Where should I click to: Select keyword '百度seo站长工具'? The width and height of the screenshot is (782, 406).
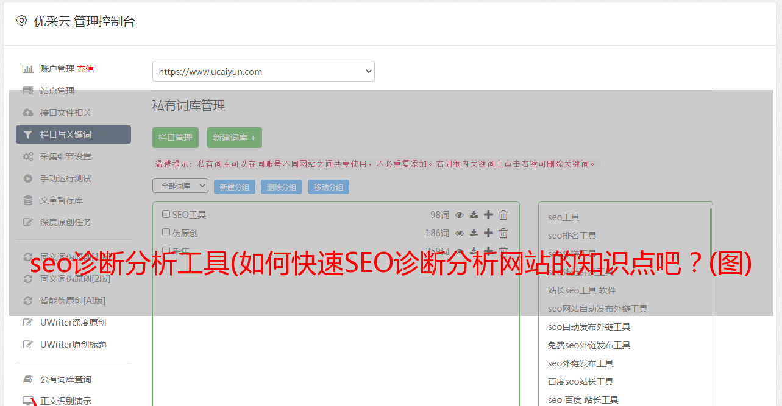tap(581, 382)
